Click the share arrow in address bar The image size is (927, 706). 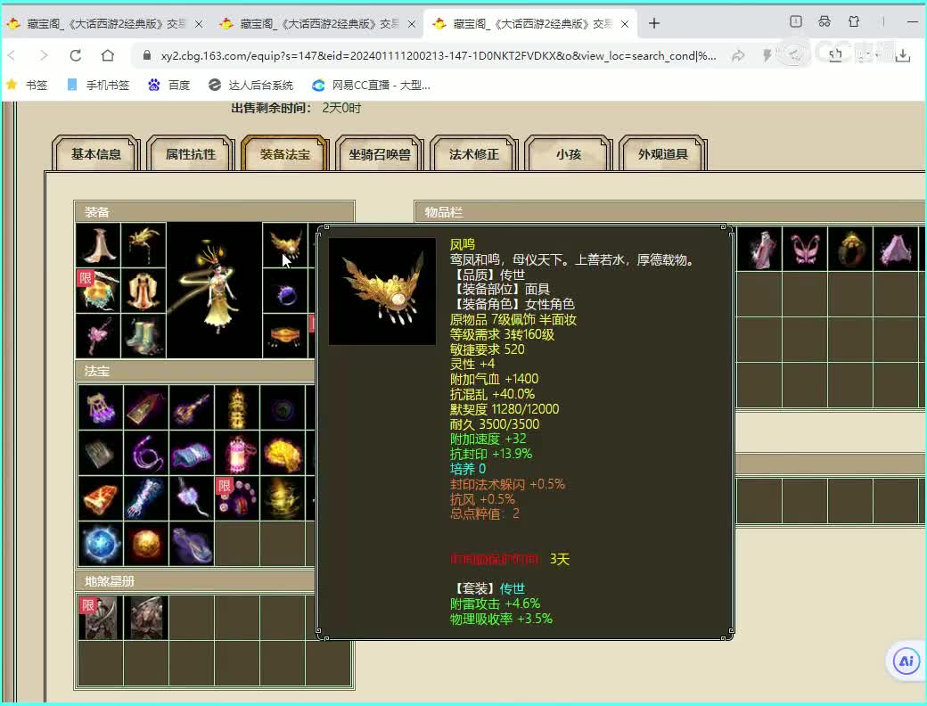click(x=738, y=56)
